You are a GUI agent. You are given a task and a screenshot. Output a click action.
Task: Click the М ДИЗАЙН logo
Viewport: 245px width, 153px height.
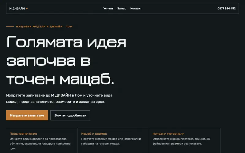click(x=18, y=9)
